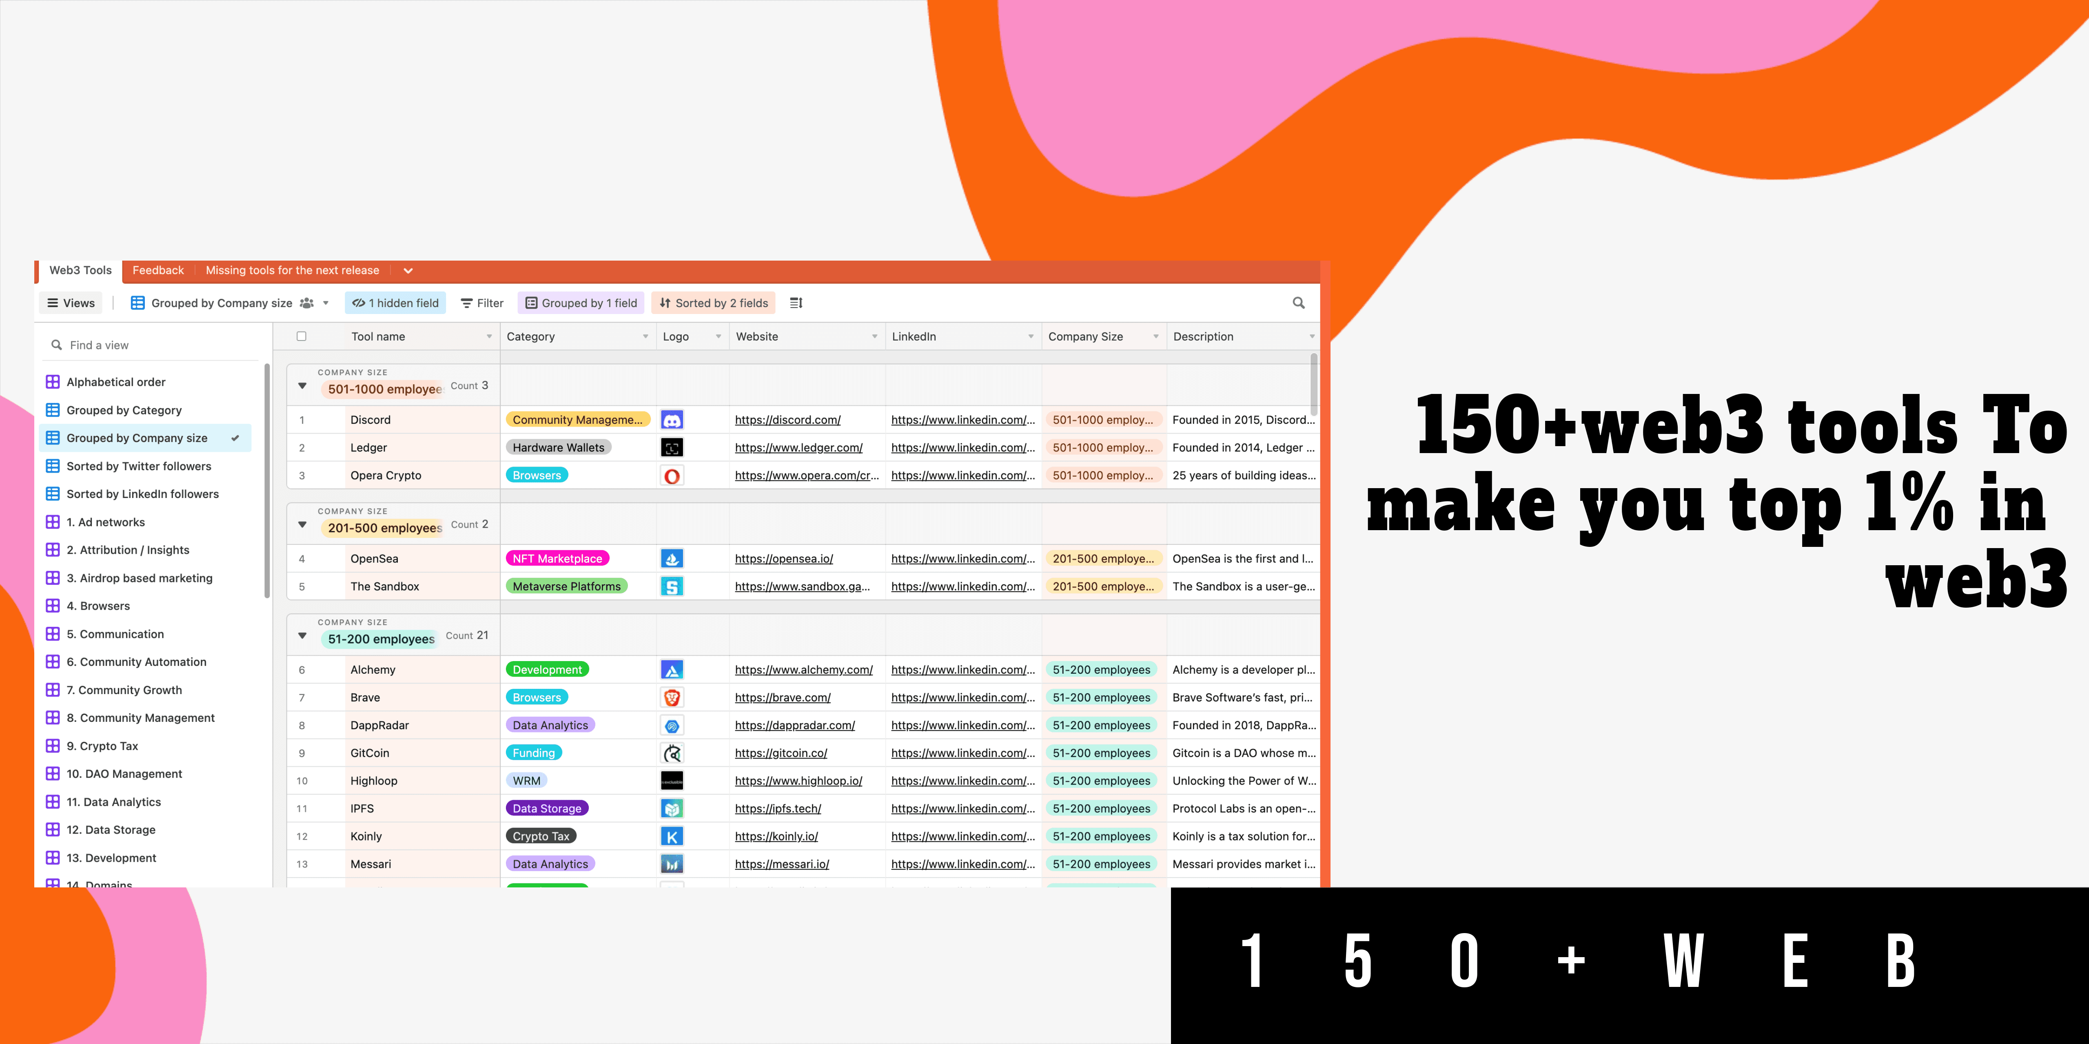Viewport: 2089px width, 1044px height.
Task: Collapse the 501-1000 employees group
Action: [x=302, y=386]
